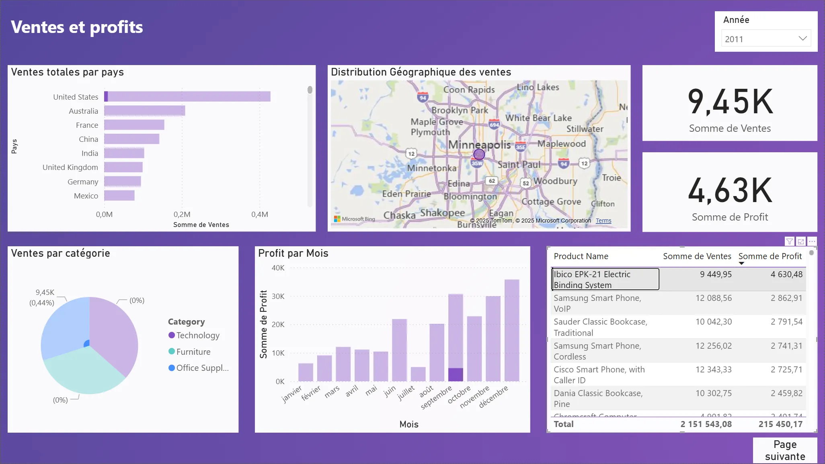Select the décembre profit bar

tap(511, 329)
